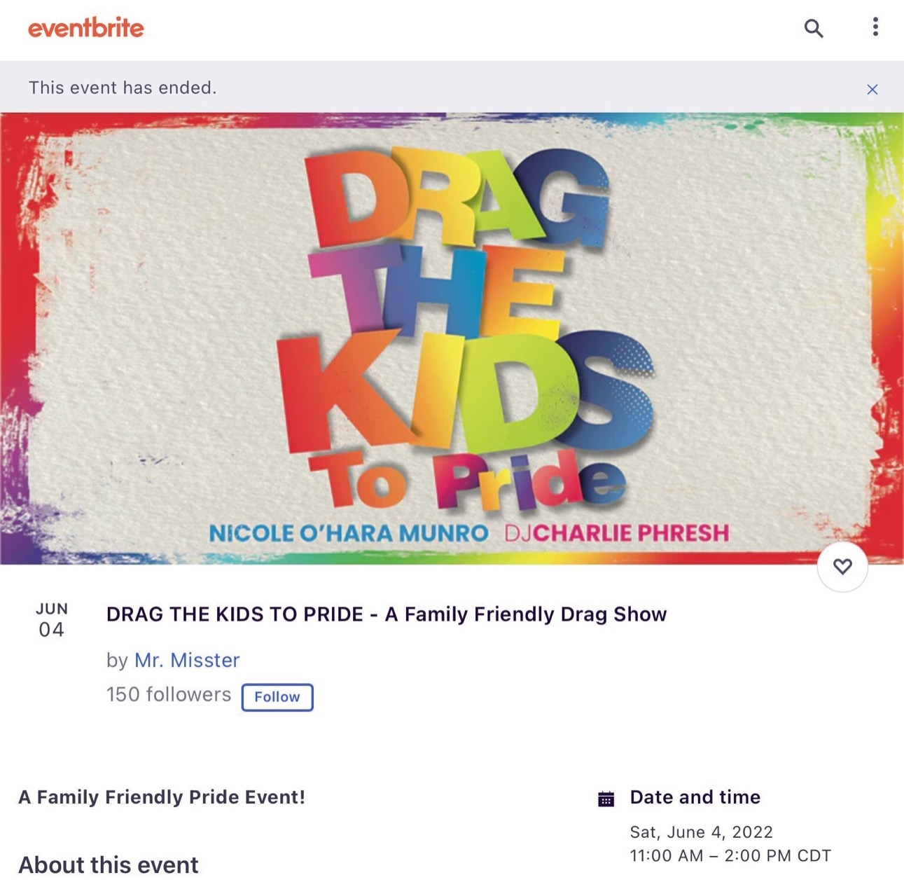Click the 'Date and time' heading

[695, 797]
